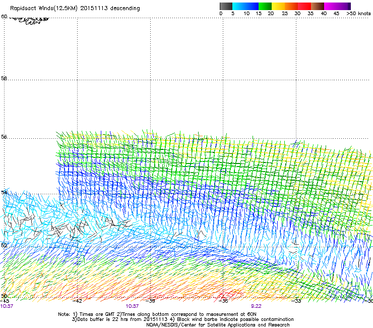This screenshot has width=373, height=328.
Task: Click the 'Times are GMT' note
Action: coord(97,314)
